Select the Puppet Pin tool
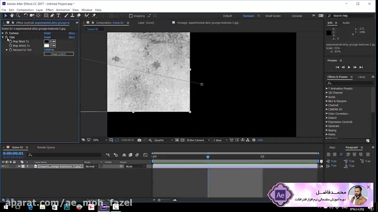This screenshot has width=378, height=212. (x=94, y=16)
